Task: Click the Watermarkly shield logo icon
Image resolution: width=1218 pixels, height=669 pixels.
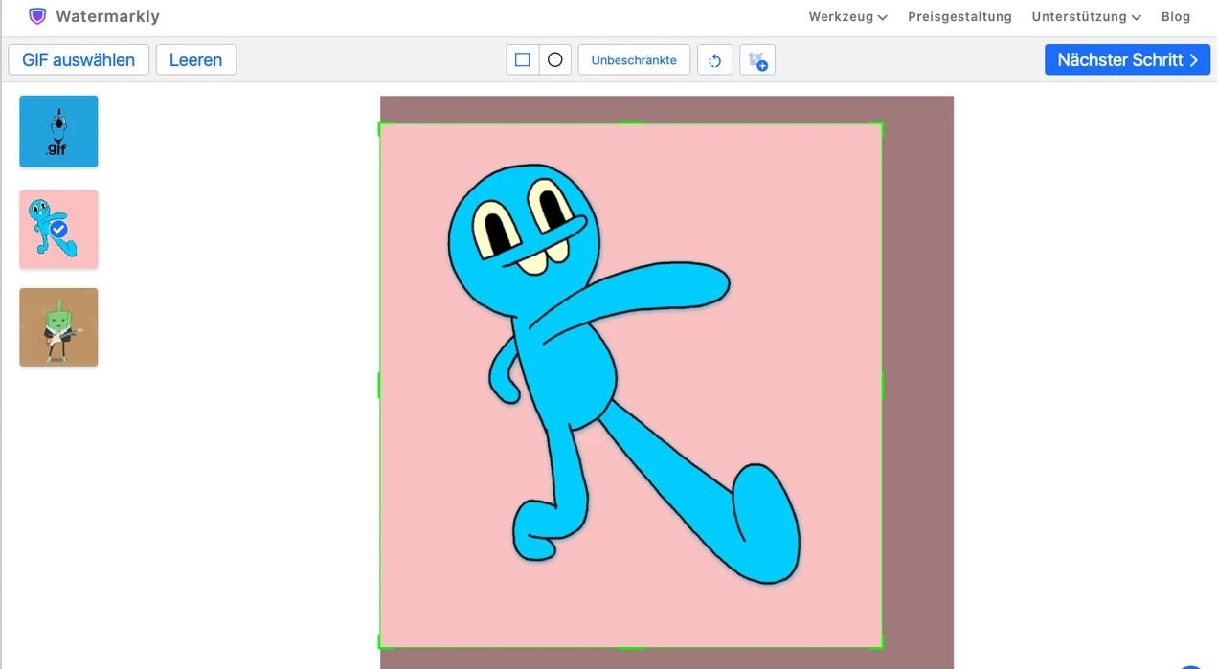Action: (x=37, y=16)
